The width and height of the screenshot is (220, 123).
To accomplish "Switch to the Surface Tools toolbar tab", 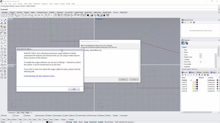I will (79, 12).
